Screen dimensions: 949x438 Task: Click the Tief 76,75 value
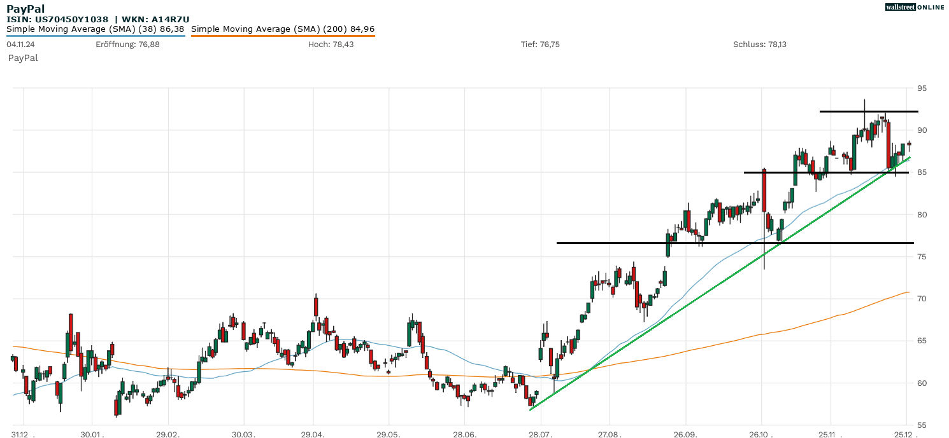(540, 44)
